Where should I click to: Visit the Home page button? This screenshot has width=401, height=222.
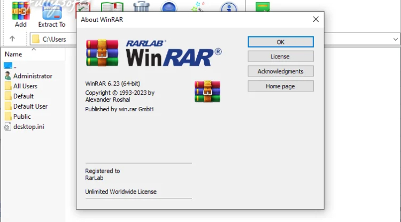[x=281, y=86]
